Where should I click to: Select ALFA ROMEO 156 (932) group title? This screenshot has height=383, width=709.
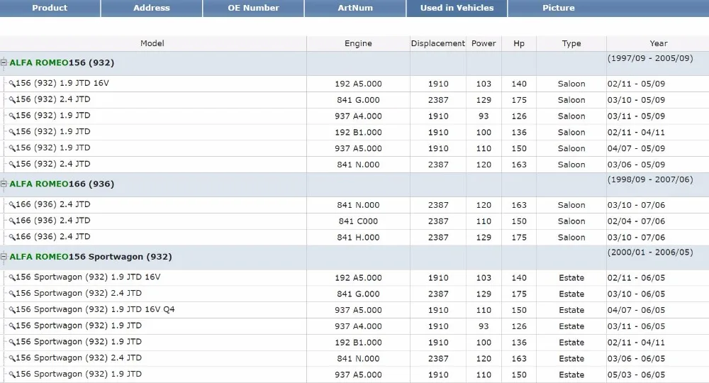click(62, 62)
